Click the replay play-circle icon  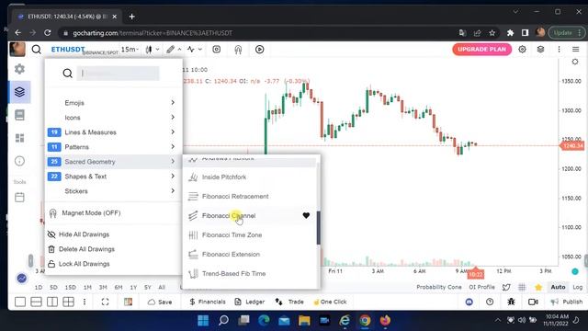(259, 49)
